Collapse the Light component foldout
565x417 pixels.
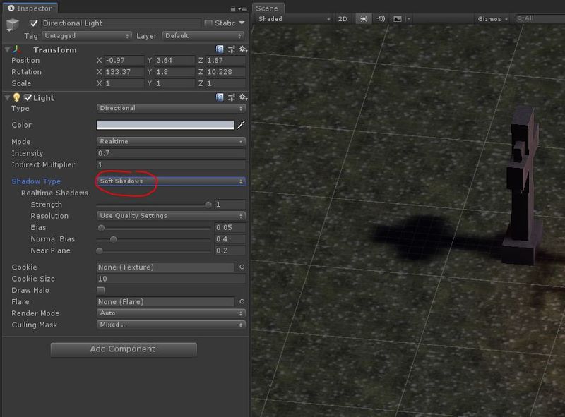pyautogui.click(x=7, y=97)
